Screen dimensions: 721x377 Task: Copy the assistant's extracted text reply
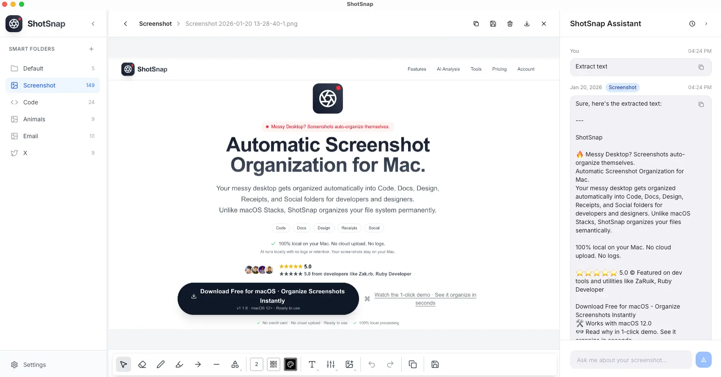[x=701, y=104]
